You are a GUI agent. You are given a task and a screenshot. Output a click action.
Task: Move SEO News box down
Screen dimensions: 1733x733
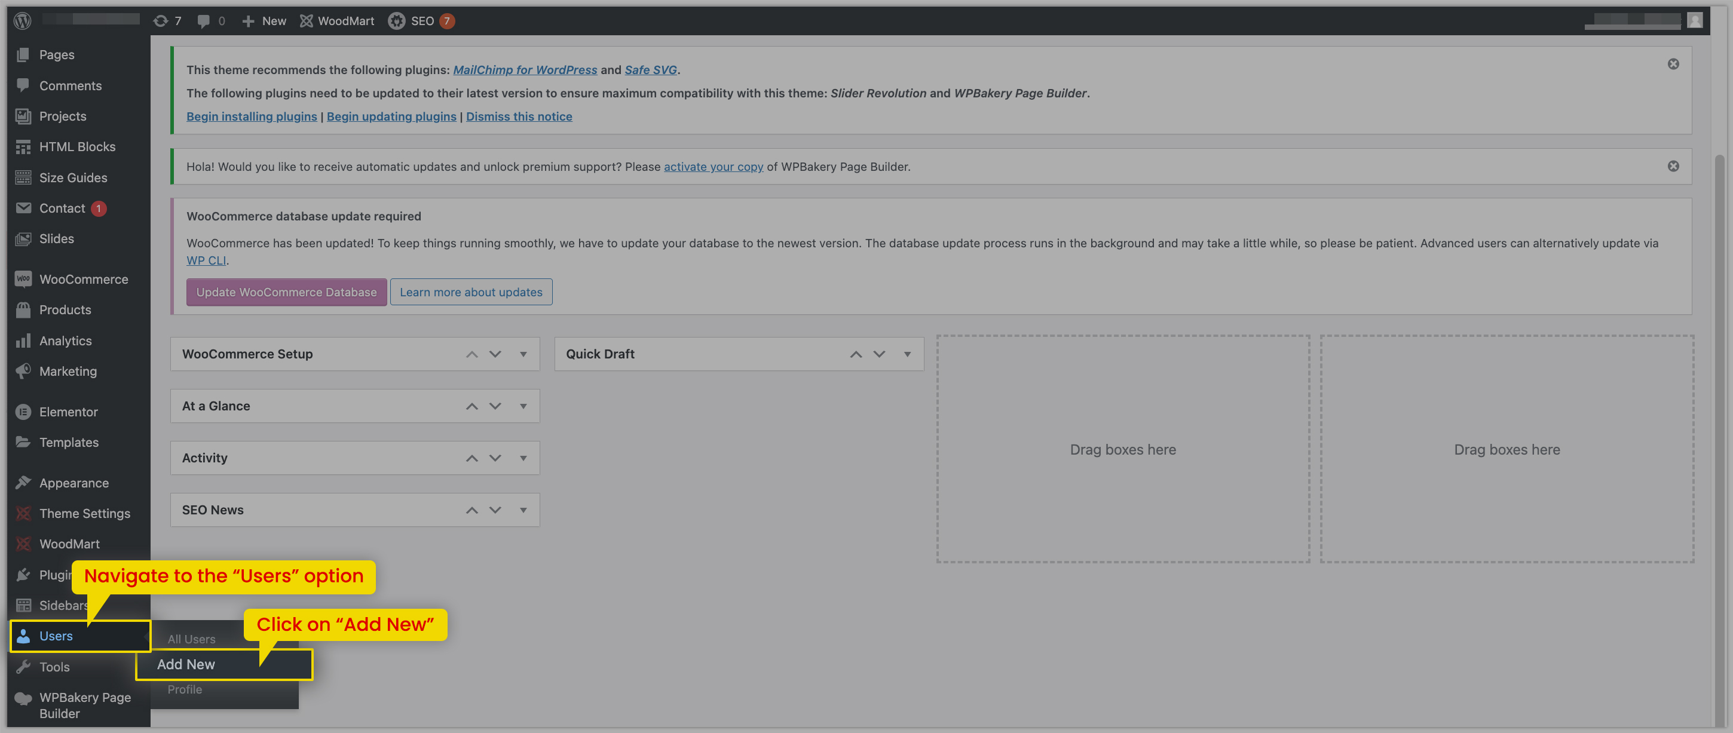tap(495, 510)
